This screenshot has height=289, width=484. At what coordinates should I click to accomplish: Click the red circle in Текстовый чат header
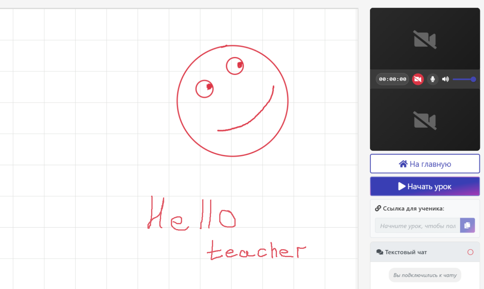(470, 252)
